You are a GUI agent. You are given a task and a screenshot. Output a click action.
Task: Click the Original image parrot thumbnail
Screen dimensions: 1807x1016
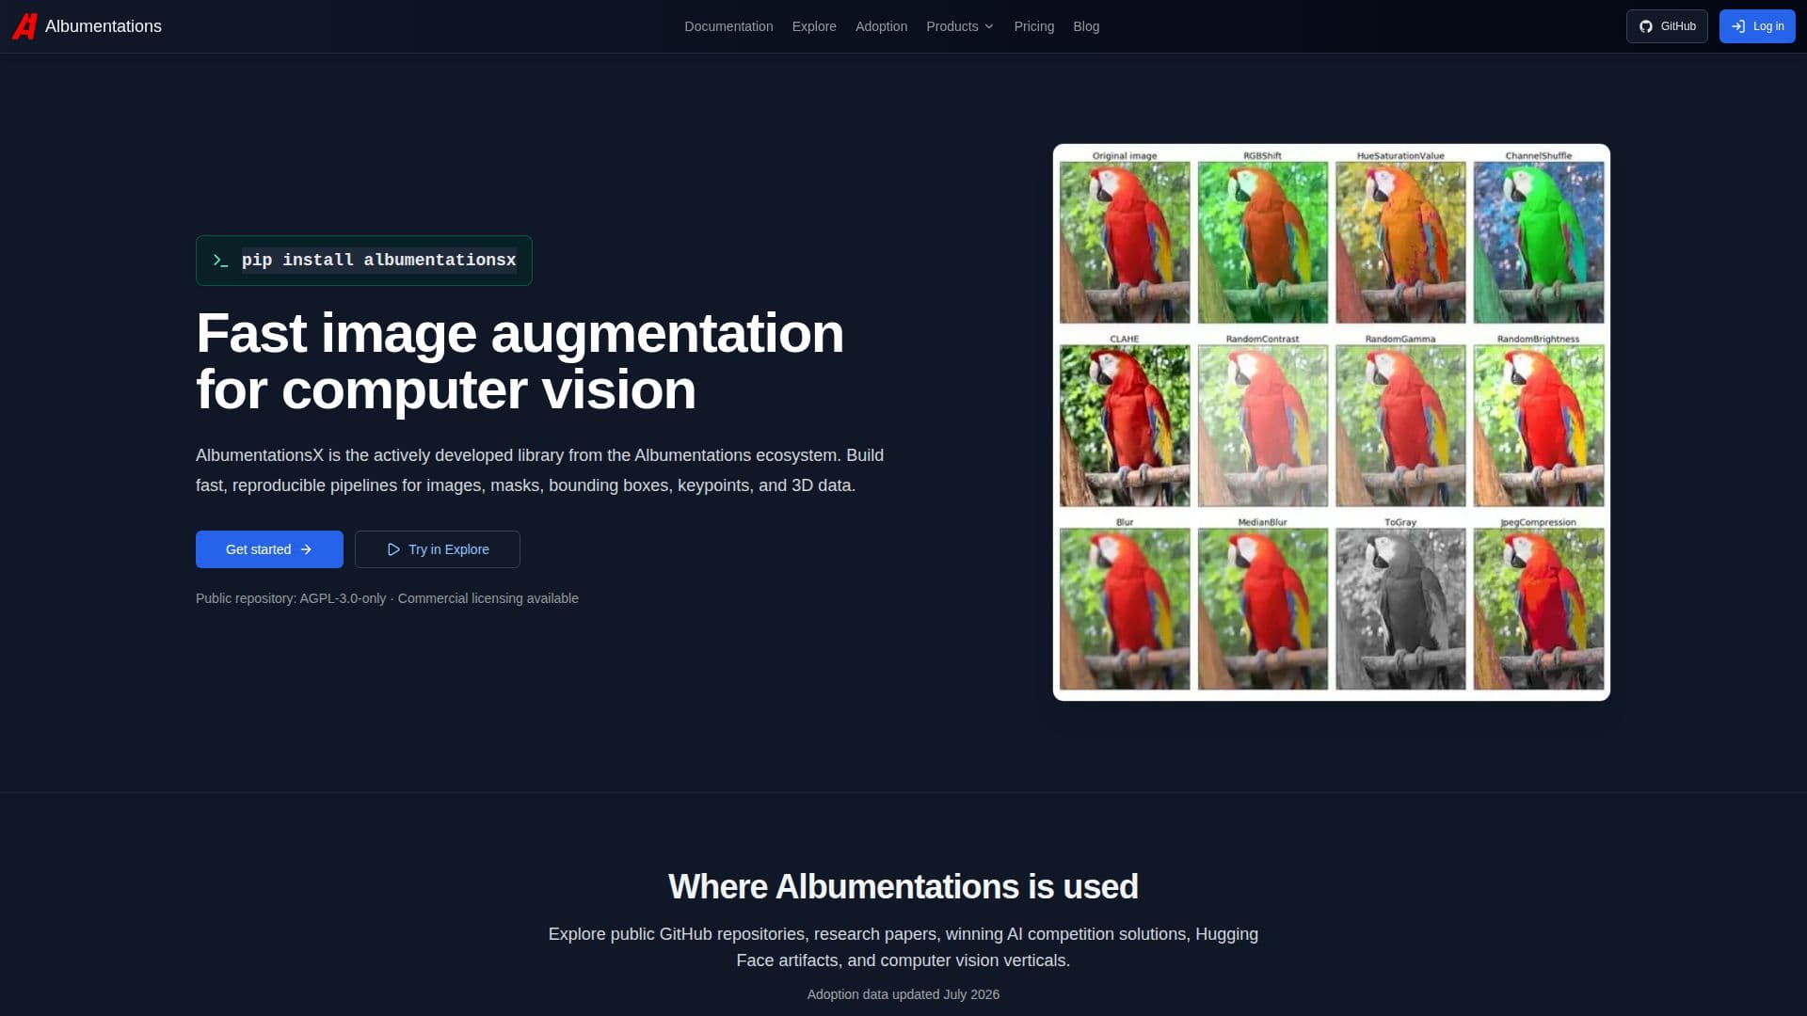(x=1125, y=243)
